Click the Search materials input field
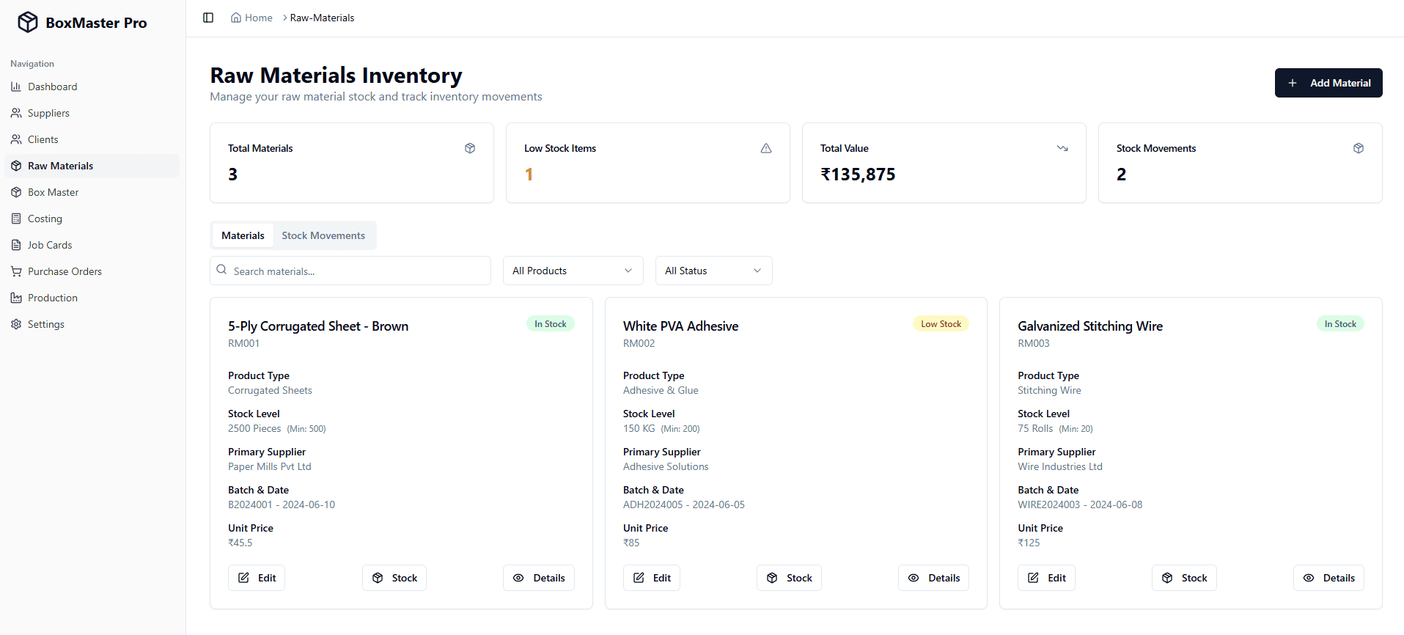 click(x=350, y=271)
